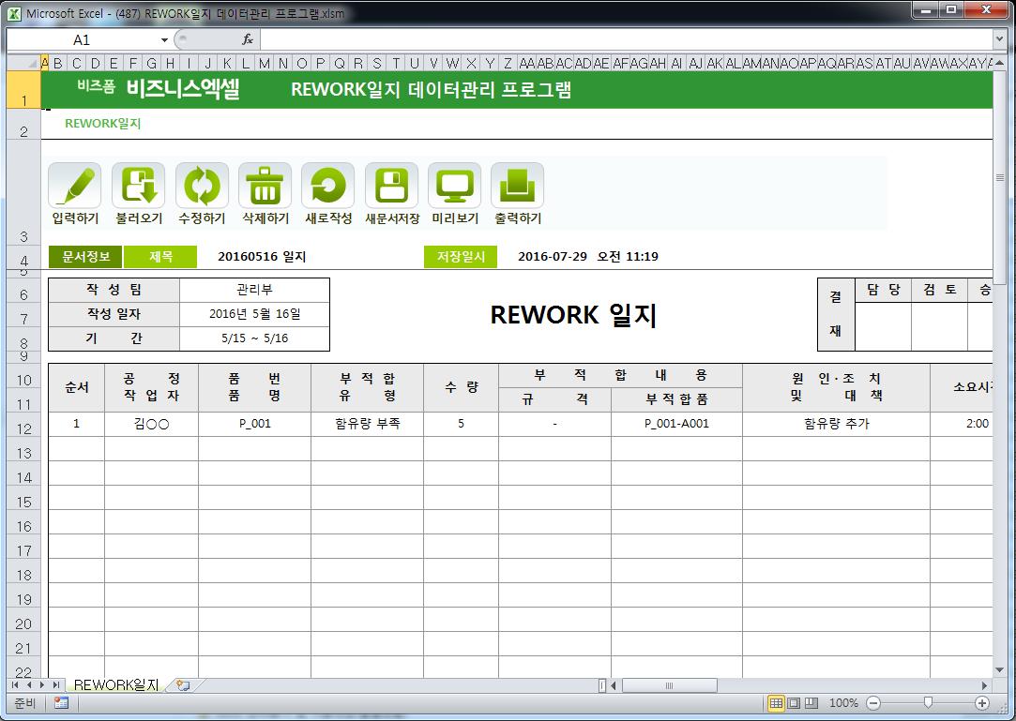The width and height of the screenshot is (1016, 721).
Task: Click the insert new worksheet tab icon
Action: [x=183, y=684]
